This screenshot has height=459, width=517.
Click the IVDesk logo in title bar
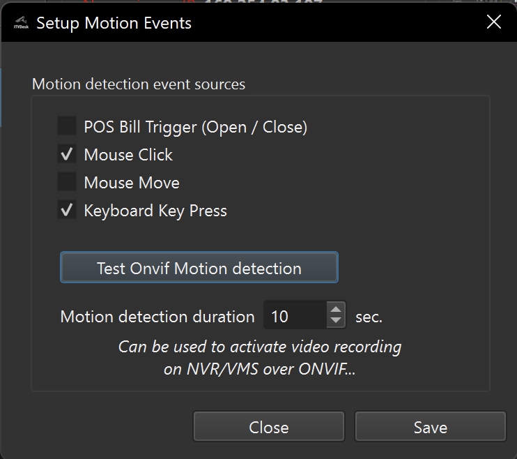[20, 23]
